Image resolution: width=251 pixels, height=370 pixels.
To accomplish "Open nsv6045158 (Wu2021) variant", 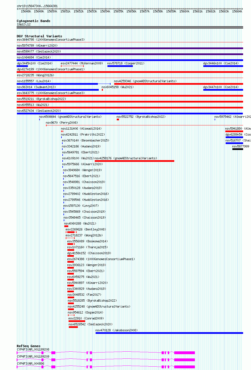I will point(118,87).
